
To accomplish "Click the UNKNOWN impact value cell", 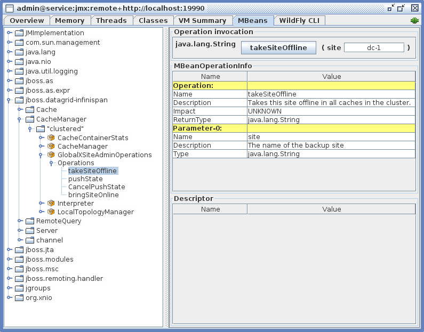I will click(x=331, y=111).
